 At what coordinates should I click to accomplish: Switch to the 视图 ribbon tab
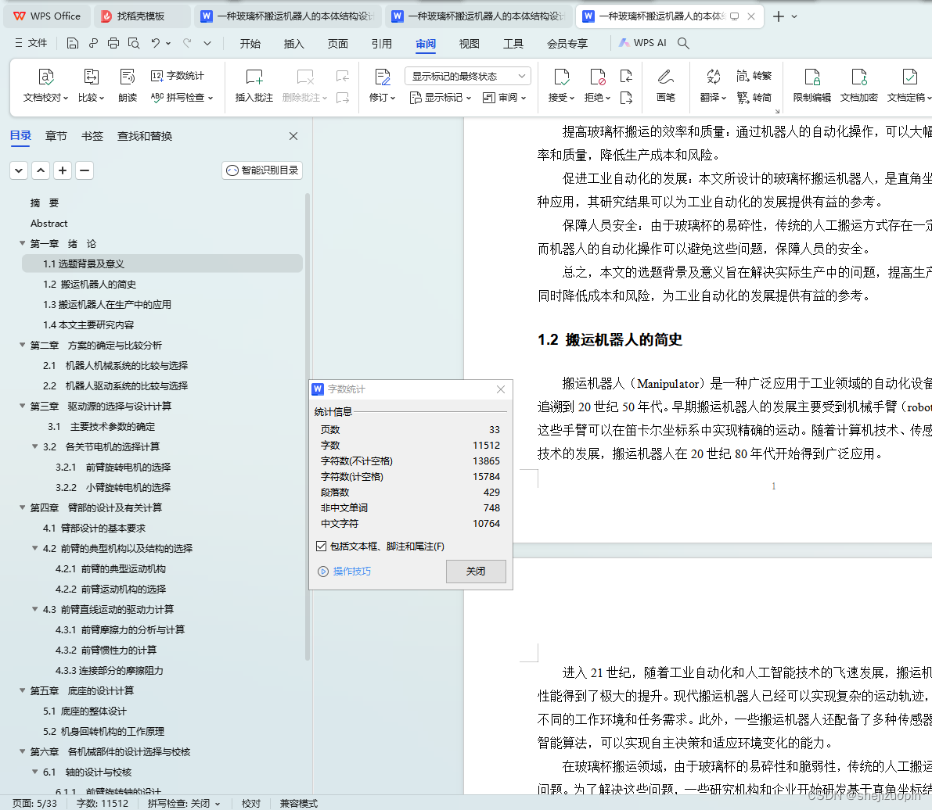[x=469, y=43]
